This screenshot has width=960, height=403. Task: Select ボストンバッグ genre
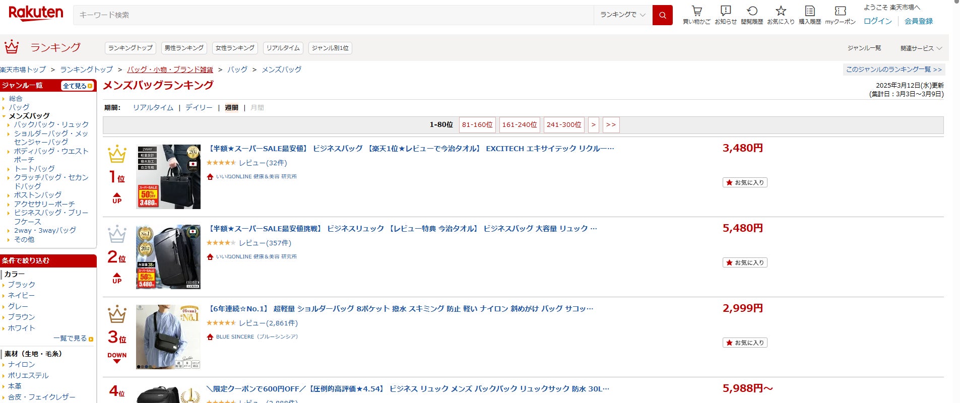[38, 195]
